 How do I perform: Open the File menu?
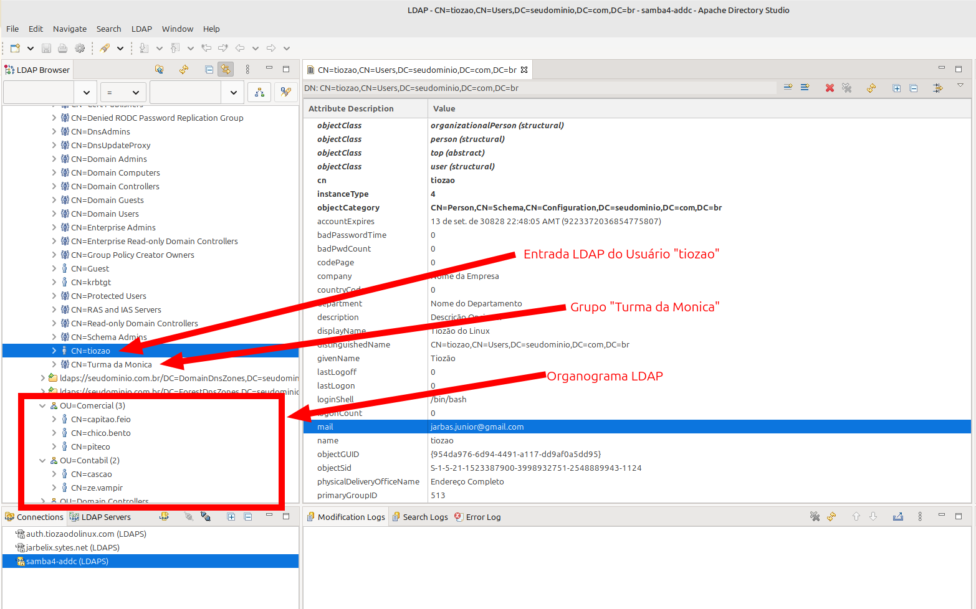12,29
